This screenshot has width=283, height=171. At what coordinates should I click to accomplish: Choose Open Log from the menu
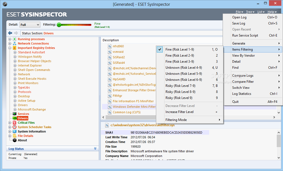(253, 17)
